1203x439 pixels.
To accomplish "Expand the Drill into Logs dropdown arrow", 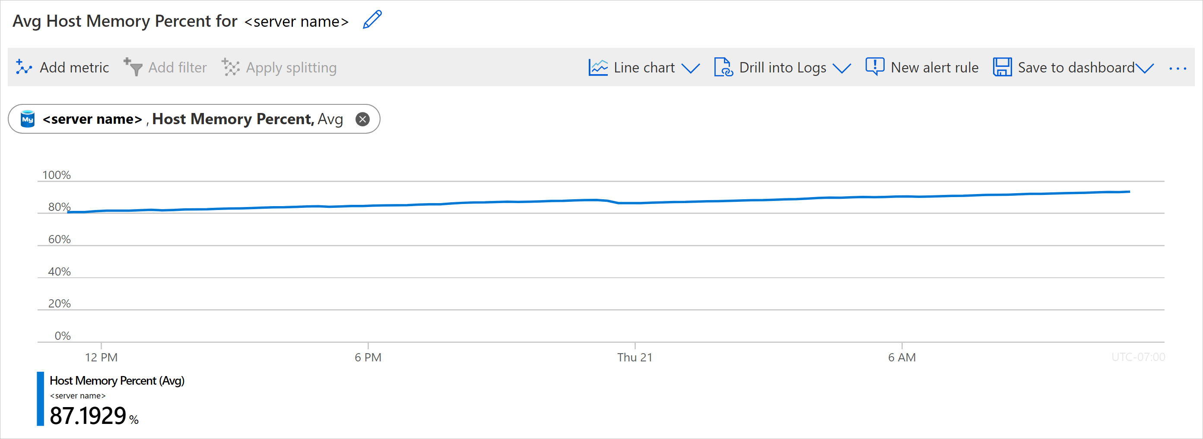I will 841,69.
